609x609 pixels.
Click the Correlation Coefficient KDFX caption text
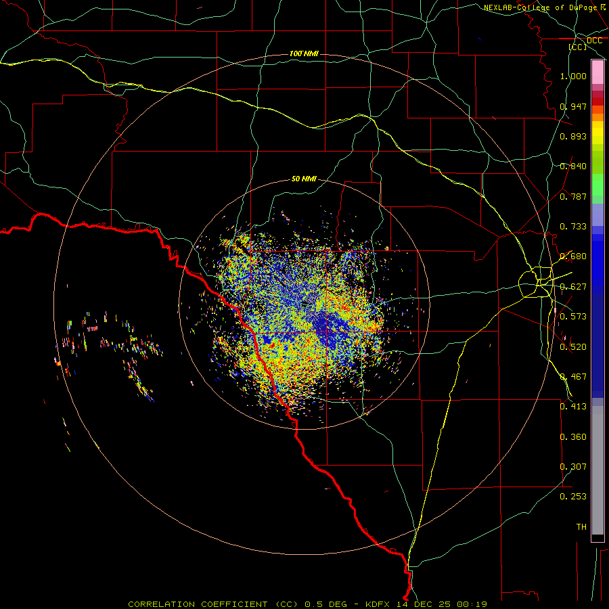[x=308, y=604]
